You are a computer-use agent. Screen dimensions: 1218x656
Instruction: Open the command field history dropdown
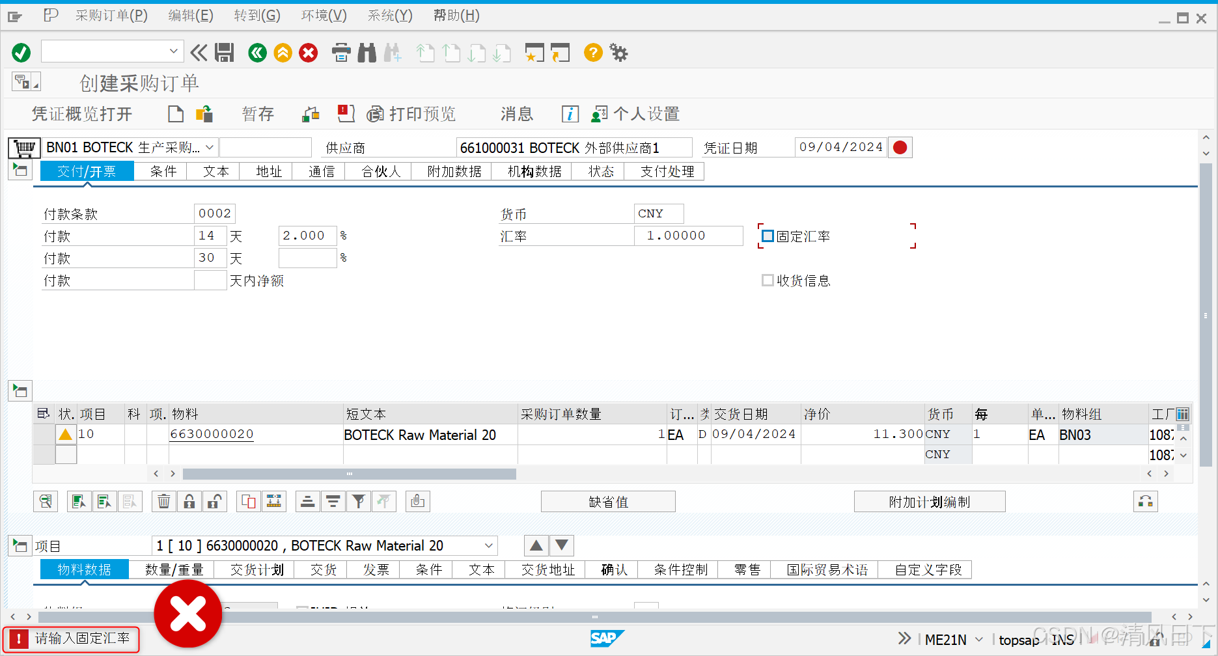173,51
